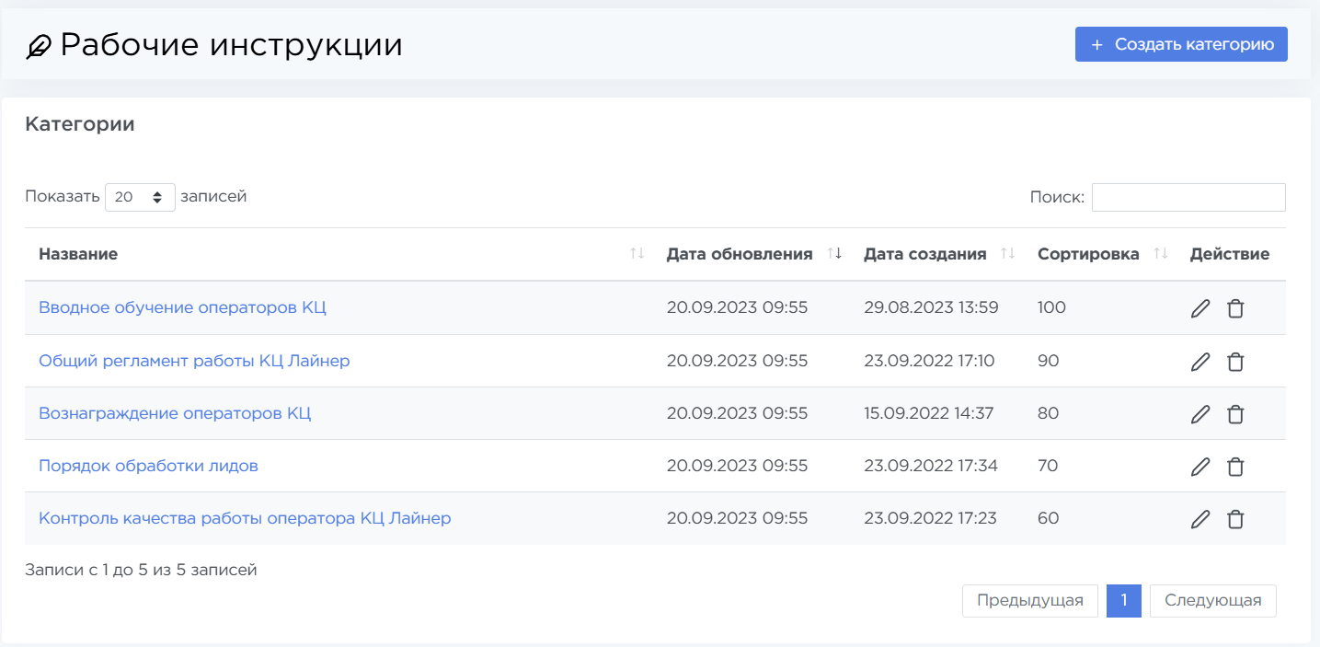Edit the Вводное обучение операторов КЦ category
The width and height of the screenshot is (1320, 647).
click(1199, 308)
